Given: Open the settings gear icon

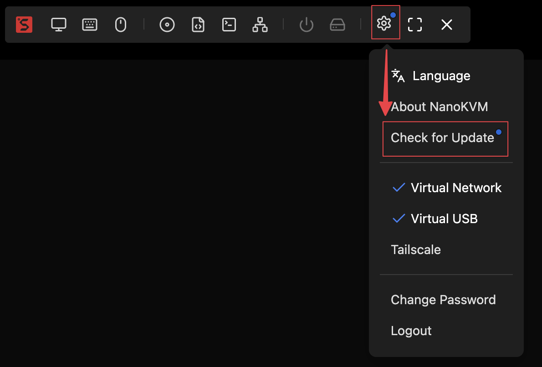Looking at the screenshot, I should pos(383,24).
